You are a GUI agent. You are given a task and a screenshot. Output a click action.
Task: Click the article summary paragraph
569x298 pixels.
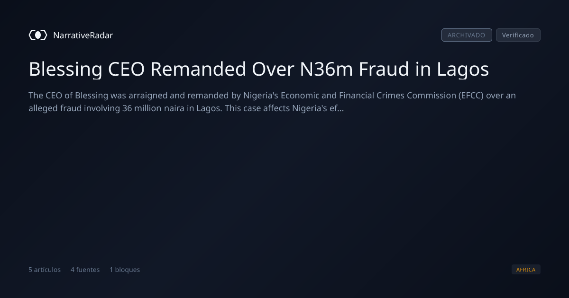tap(272, 102)
